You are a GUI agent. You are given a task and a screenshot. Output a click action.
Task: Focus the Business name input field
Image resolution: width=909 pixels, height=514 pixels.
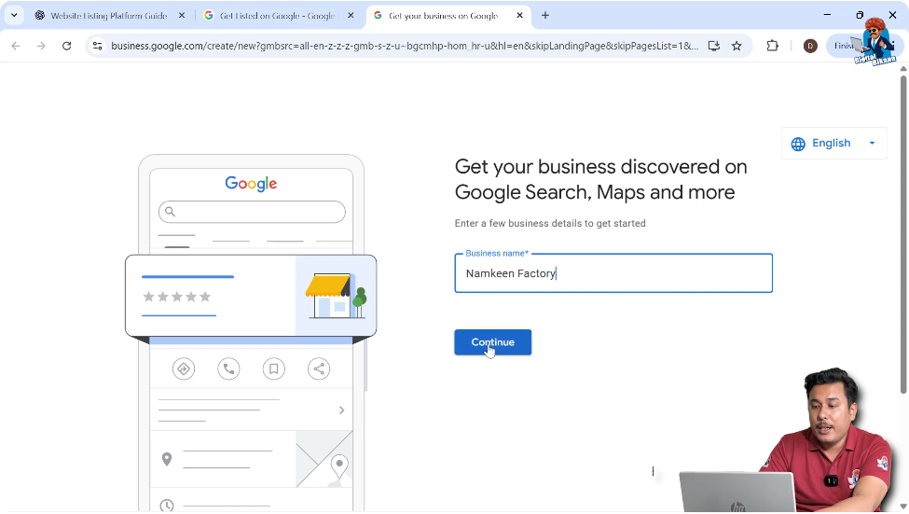pos(613,273)
